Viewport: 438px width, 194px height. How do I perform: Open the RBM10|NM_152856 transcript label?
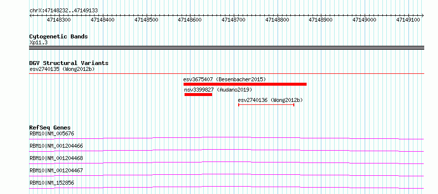(x=52, y=183)
